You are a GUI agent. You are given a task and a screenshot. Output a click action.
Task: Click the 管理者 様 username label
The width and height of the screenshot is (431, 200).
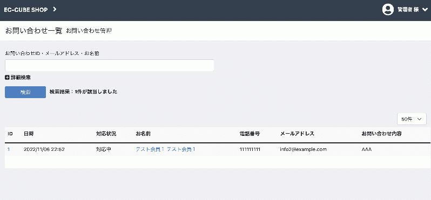tap(408, 10)
